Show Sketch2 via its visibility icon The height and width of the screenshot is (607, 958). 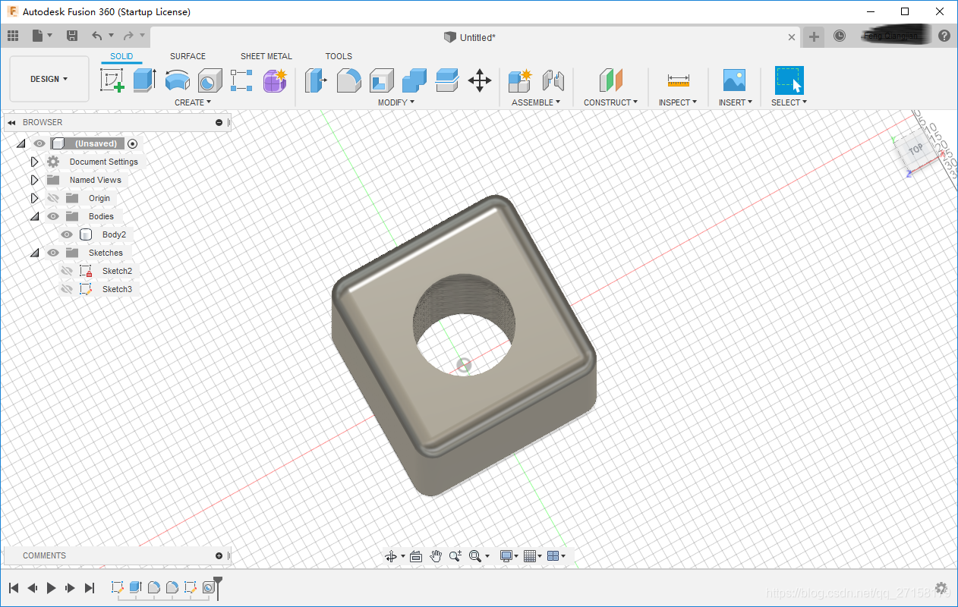67,271
